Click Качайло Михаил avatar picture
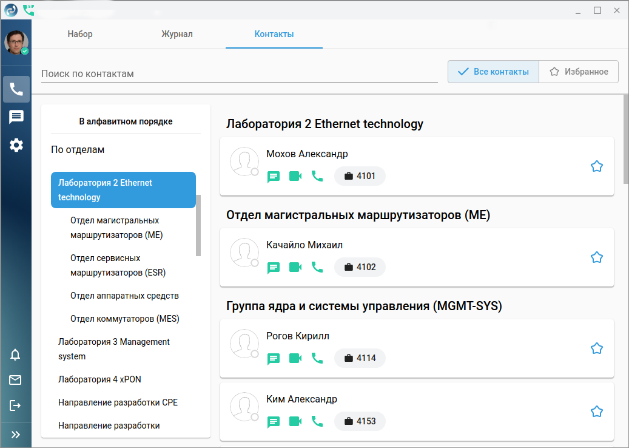Image resolution: width=629 pixels, height=448 pixels. pyautogui.click(x=244, y=253)
